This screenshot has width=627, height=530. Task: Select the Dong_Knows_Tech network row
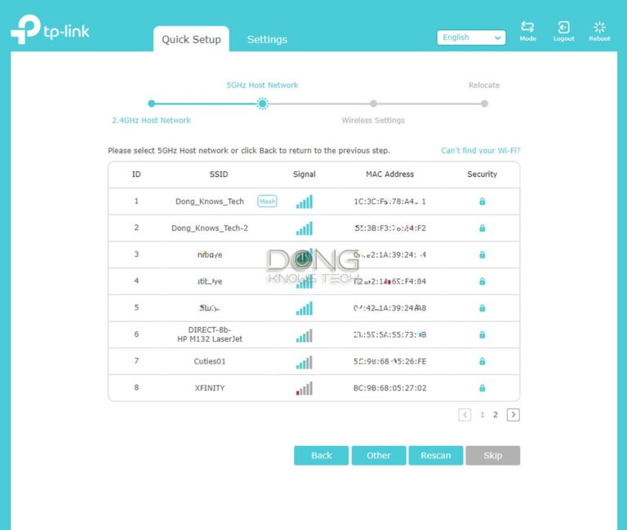[x=209, y=201]
